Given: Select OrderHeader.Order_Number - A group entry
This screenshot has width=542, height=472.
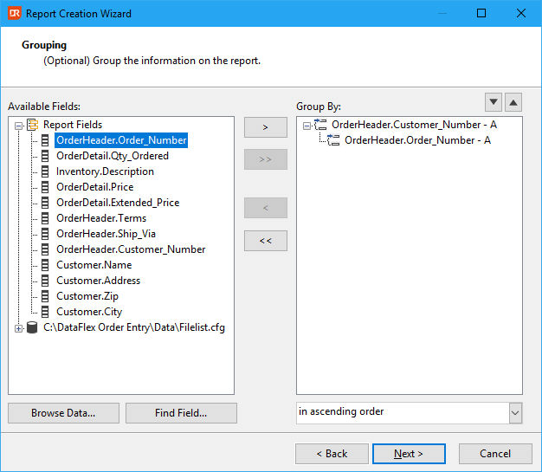Looking at the screenshot, I should coord(417,140).
